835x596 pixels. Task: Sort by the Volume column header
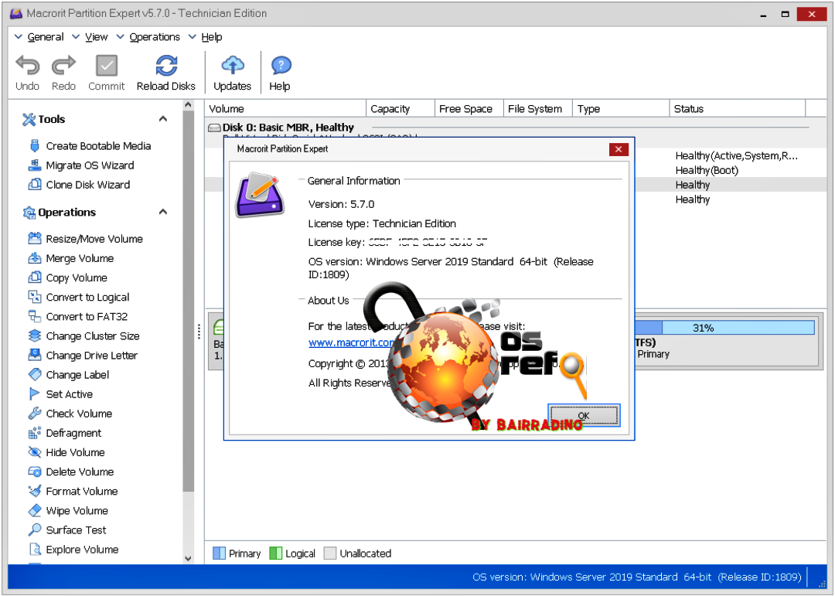point(286,109)
